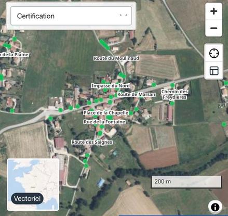Click the Route de Marsan label
The image size is (228, 216).
point(136,94)
